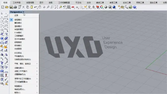Click the Perspective viewport title label
This screenshot has width=167, height=94.
tap(16, 12)
